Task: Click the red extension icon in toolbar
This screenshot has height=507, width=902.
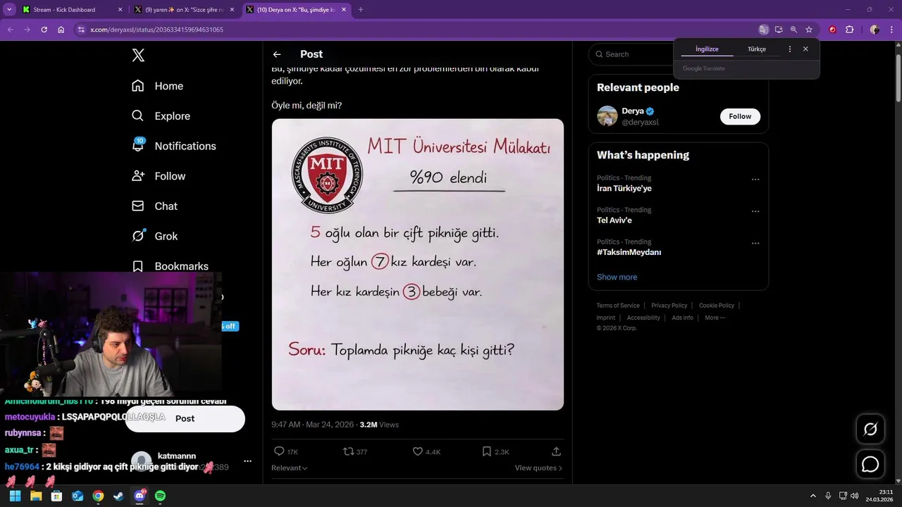Action: (832, 30)
